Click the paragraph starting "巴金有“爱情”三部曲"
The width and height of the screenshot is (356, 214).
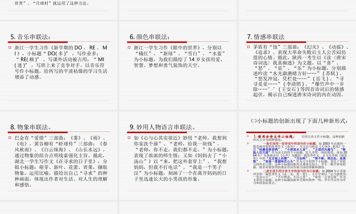pos(61,161)
